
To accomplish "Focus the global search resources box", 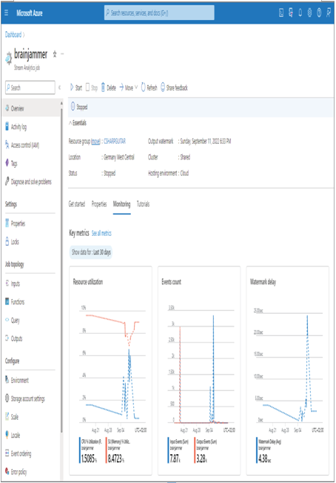I will [159, 13].
